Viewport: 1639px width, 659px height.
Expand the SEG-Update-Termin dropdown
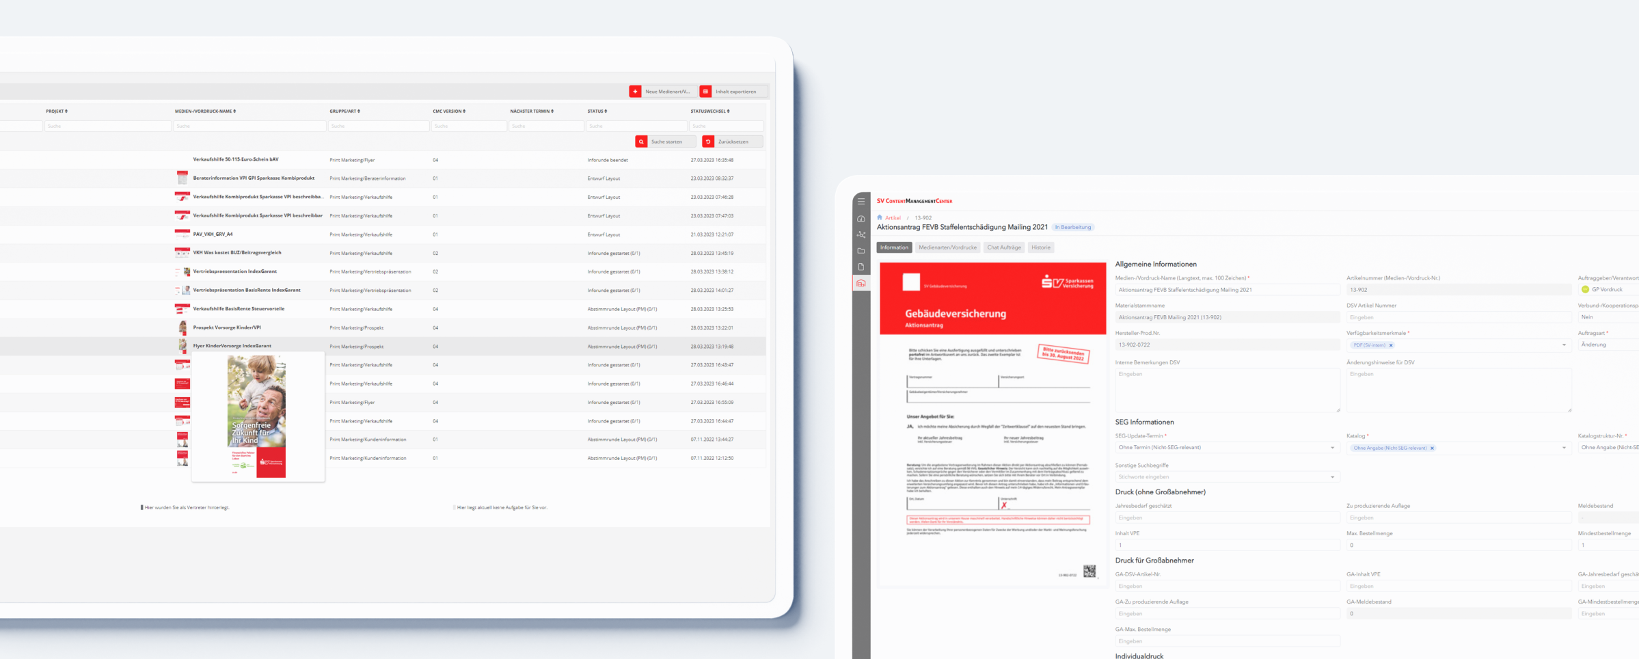(1332, 448)
